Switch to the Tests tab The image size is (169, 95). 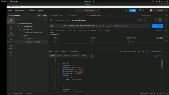point(100,31)
